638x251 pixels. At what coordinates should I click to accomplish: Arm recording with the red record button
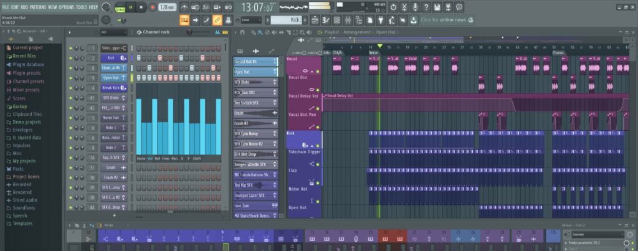[x=152, y=7]
